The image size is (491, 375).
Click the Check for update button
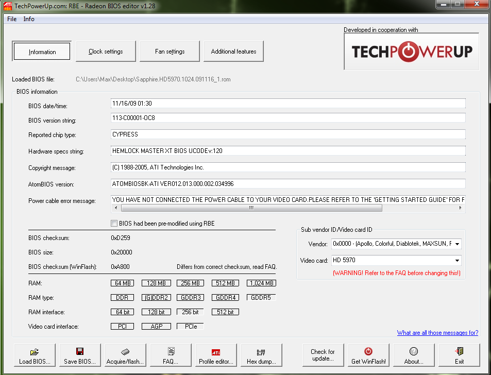pos(323,355)
